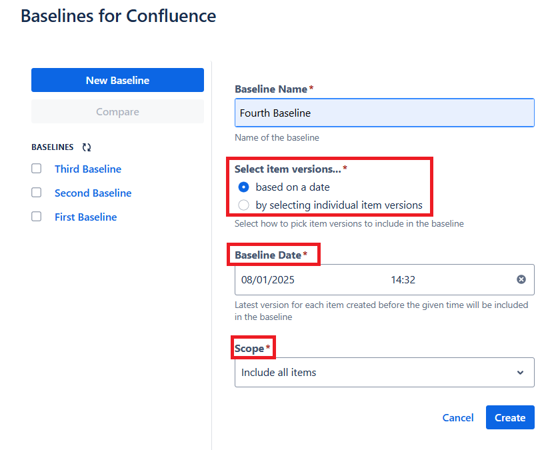Open the Second Baseline link

click(x=93, y=193)
